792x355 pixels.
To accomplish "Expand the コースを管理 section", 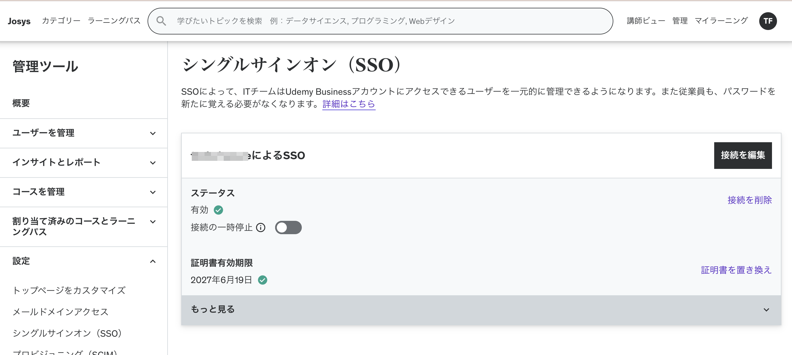I will (84, 192).
